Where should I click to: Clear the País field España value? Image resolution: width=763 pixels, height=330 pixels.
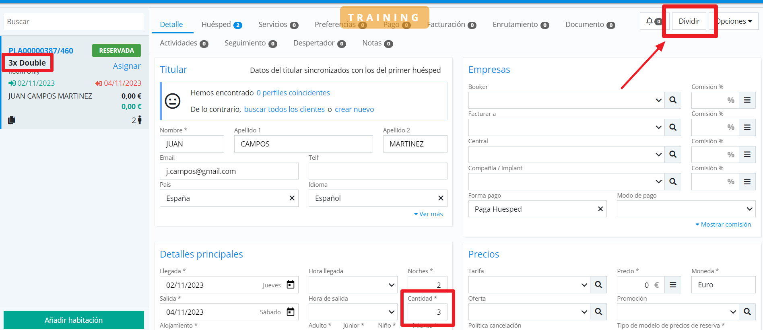[292, 198]
